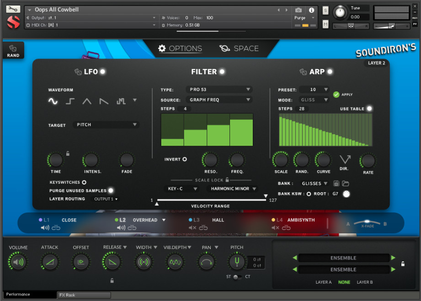Click the L4 Ambisynth link icon

[286, 227]
